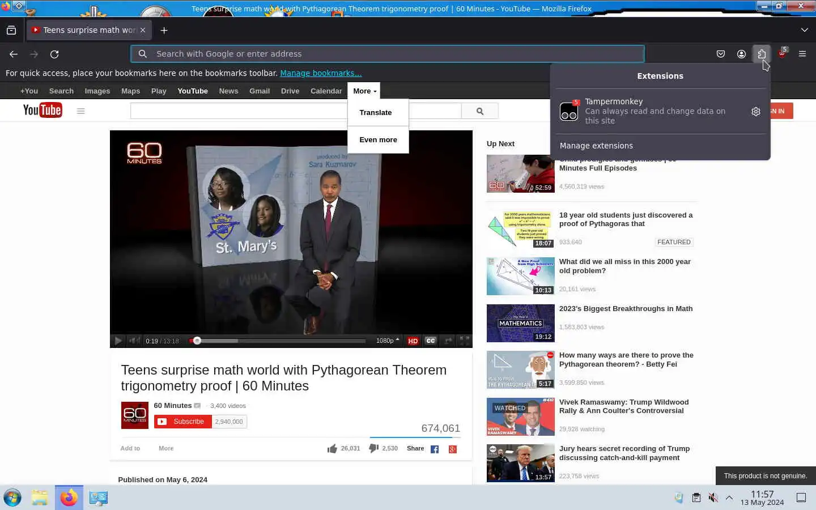Seek video using the progress bar handle

pos(197,341)
